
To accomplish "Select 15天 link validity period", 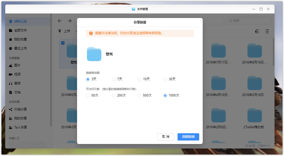I will (139, 79).
